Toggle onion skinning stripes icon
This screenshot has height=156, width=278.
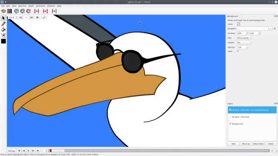coord(10,11)
